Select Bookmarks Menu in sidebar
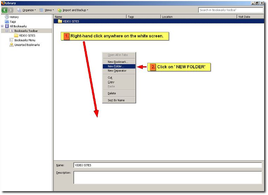Image resolution: width=268 pixels, height=195 pixels. [x=25, y=40]
